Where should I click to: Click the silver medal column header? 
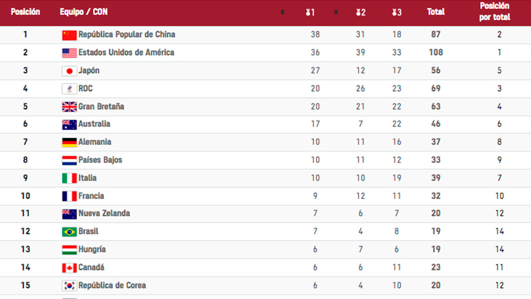(361, 12)
